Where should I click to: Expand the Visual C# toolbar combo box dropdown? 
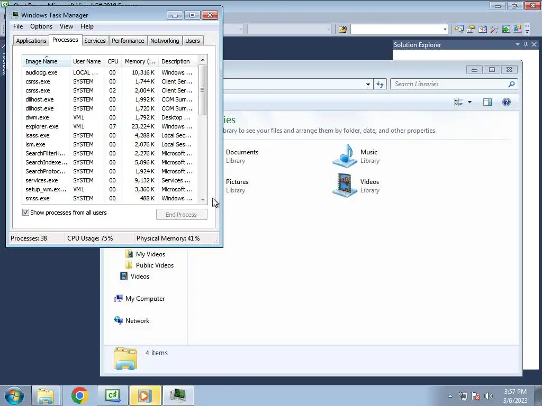coord(445,30)
